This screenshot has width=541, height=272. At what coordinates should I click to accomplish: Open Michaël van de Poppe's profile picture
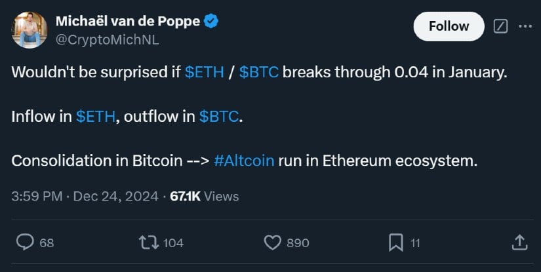[30, 29]
